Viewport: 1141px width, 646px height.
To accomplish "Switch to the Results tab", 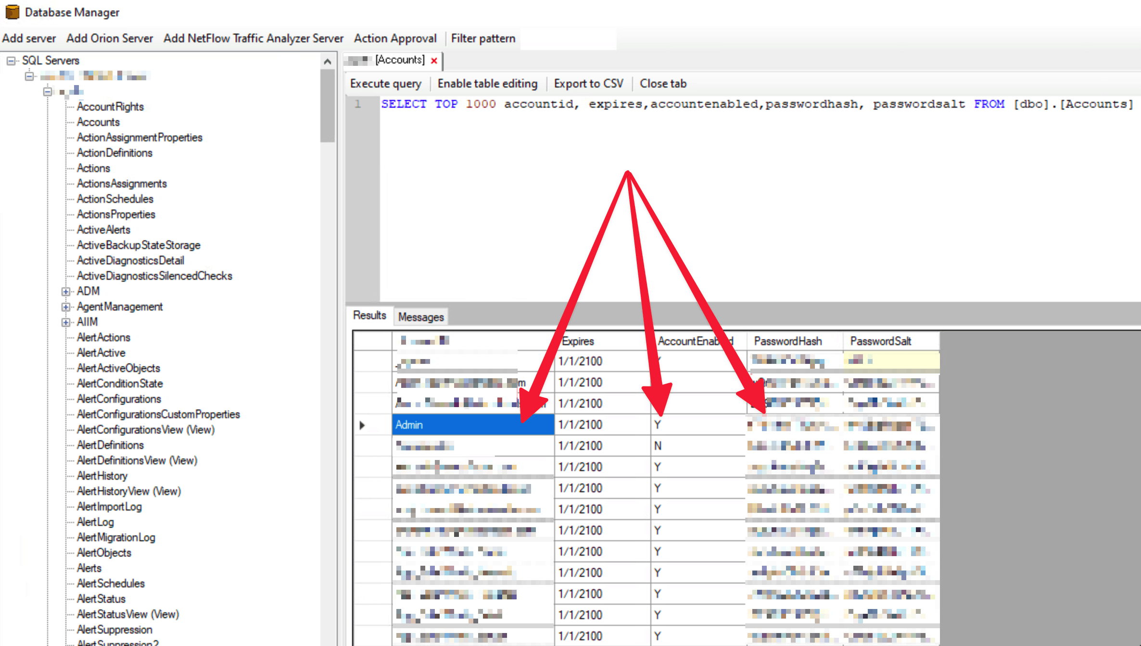I will tap(369, 316).
